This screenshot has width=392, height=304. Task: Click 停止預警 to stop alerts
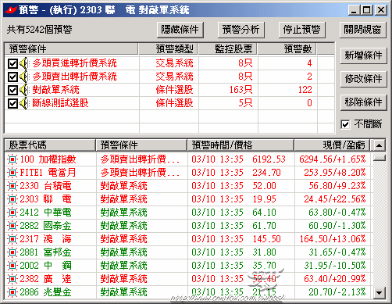pos(302,30)
